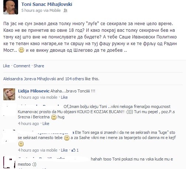Click the smiley after namesto tebe
Screen dimensions: 186x169
coord(67,138)
